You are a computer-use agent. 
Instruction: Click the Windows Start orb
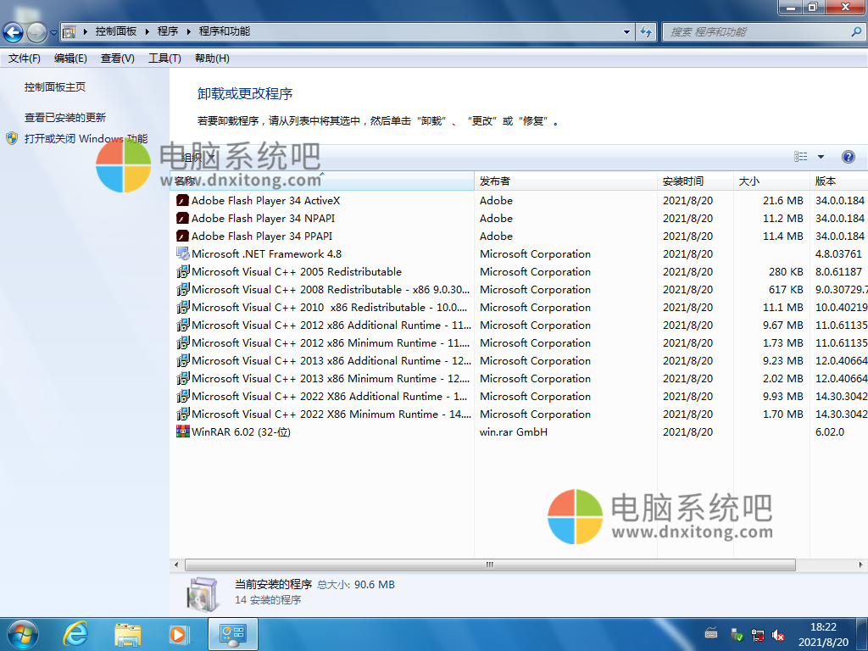click(23, 632)
